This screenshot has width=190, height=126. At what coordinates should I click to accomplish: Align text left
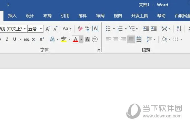click(108, 39)
